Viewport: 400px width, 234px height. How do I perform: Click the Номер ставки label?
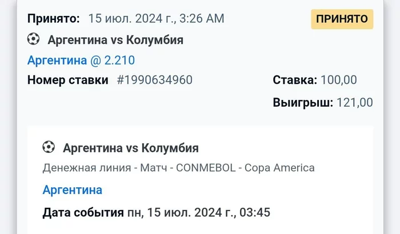[x=67, y=80]
